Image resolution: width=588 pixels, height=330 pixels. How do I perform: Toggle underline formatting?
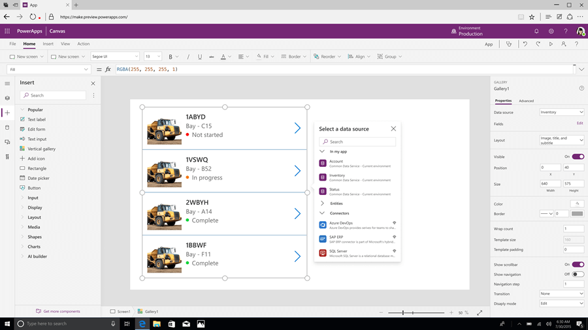[x=199, y=57]
